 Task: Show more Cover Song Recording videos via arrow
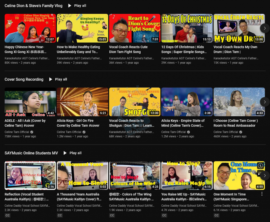click(x=264, y=102)
